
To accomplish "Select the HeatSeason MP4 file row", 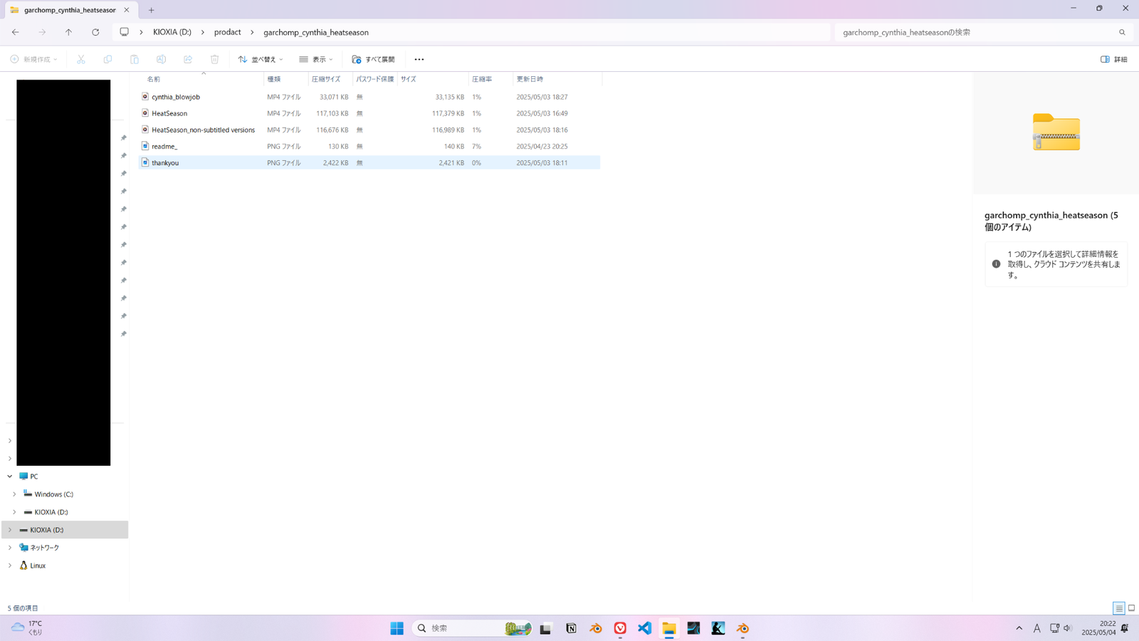I will click(x=369, y=113).
